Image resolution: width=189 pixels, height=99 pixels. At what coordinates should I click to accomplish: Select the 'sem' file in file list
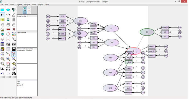click(18, 83)
